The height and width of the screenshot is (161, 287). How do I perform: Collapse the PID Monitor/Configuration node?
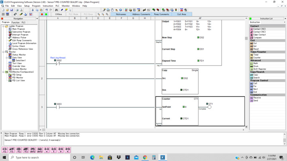click(x=4, y=72)
